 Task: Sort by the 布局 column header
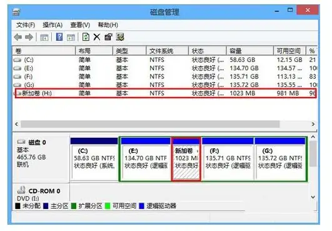click(x=94, y=51)
